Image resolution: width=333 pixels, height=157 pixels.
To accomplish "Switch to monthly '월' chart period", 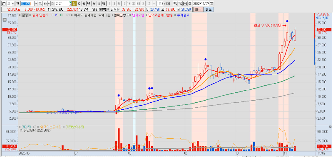I will click(x=84, y=4).
